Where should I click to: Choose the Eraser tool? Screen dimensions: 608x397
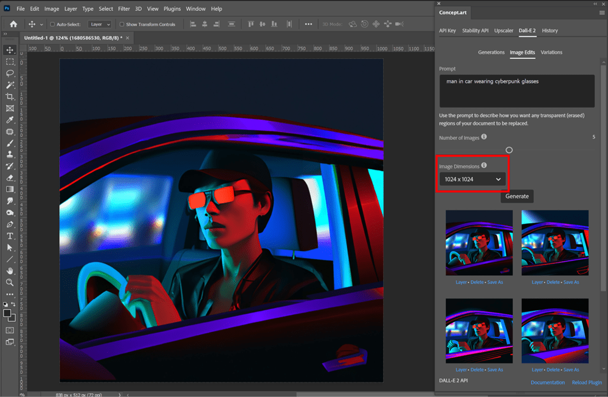click(x=10, y=178)
